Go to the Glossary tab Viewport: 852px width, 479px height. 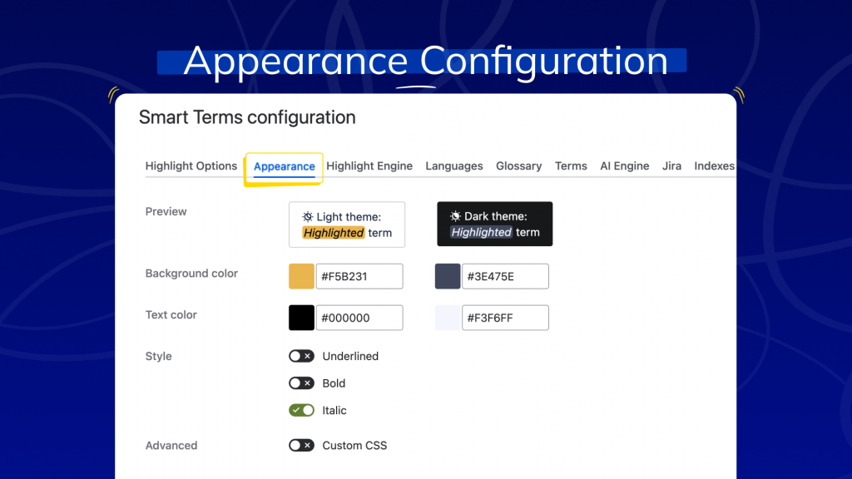519,166
